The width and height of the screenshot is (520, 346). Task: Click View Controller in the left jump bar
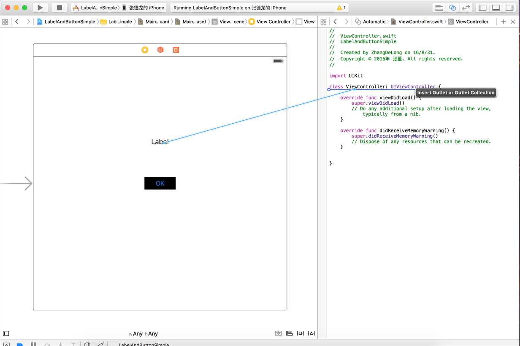270,22
